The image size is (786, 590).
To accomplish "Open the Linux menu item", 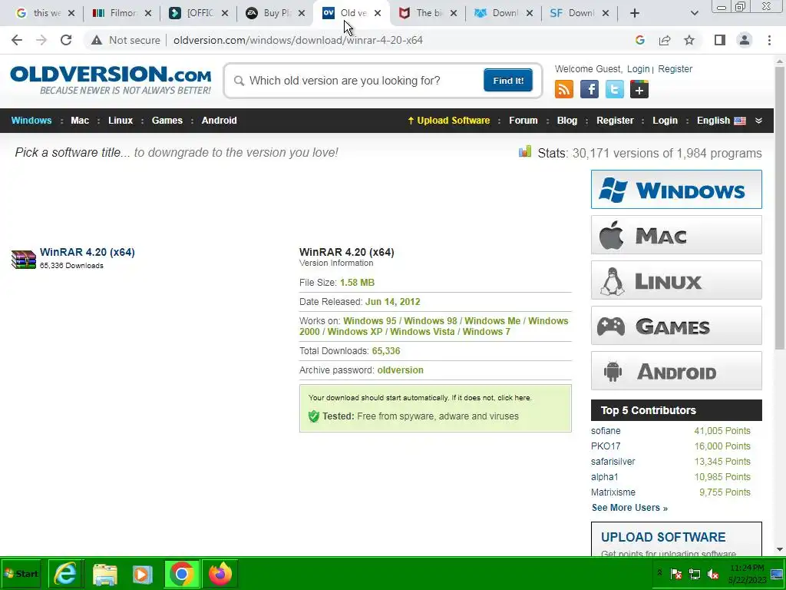I will 121,121.
